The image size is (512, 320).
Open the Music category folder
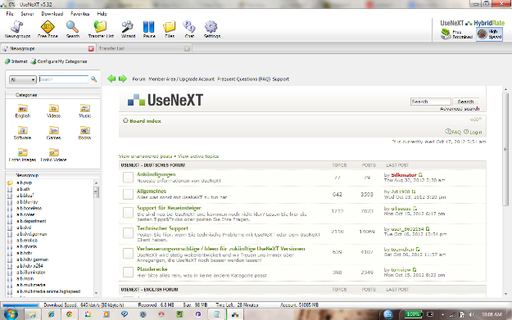point(85,111)
